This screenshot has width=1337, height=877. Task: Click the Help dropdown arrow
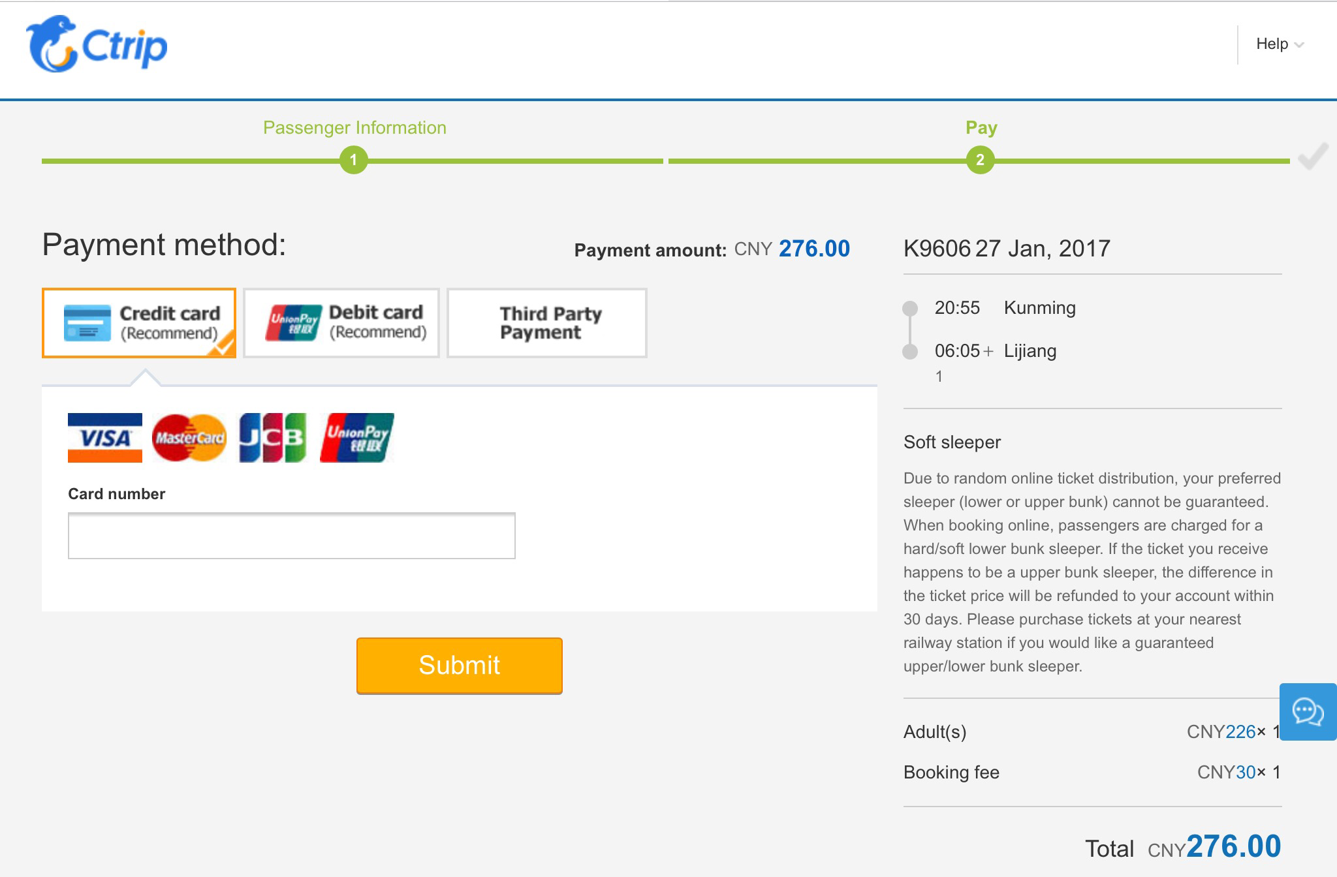pos(1298,45)
